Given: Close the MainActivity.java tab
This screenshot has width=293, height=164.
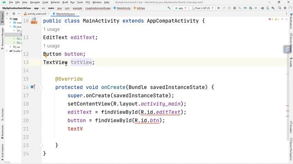Looking at the screenshot, I should point(77,14).
